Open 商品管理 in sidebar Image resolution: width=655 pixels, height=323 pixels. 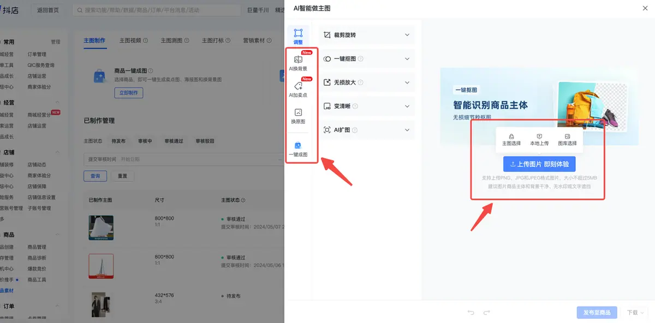[37, 247]
